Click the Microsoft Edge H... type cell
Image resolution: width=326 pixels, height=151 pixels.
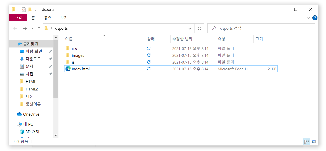tap(234, 69)
